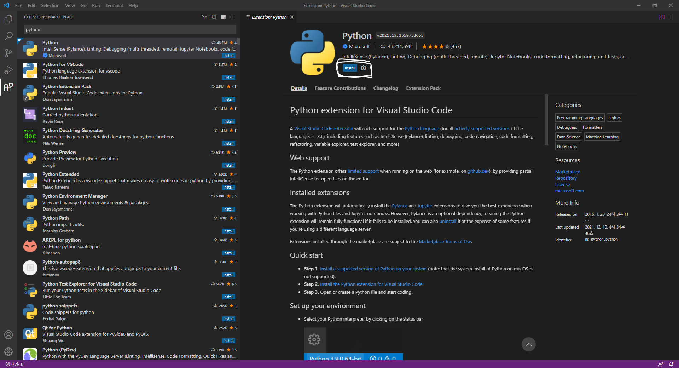Install the Python Extension Pack
Screen dimensions: 679x368
pos(228,99)
